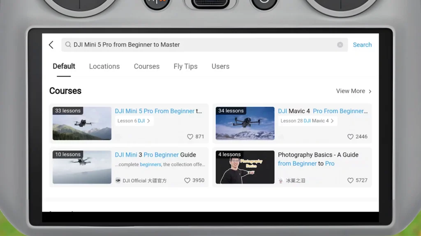Click the search input field
This screenshot has height=236, width=421.
(185, 45)
